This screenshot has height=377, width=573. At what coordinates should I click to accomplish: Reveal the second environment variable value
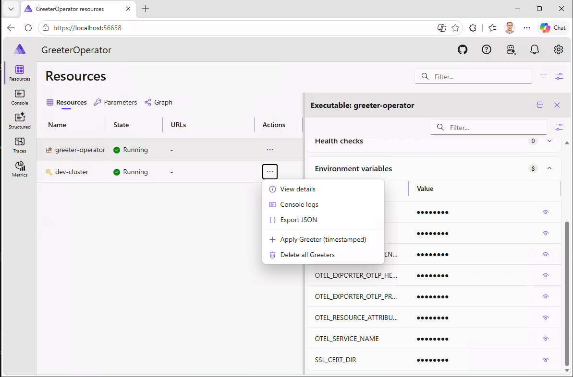click(546, 233)
